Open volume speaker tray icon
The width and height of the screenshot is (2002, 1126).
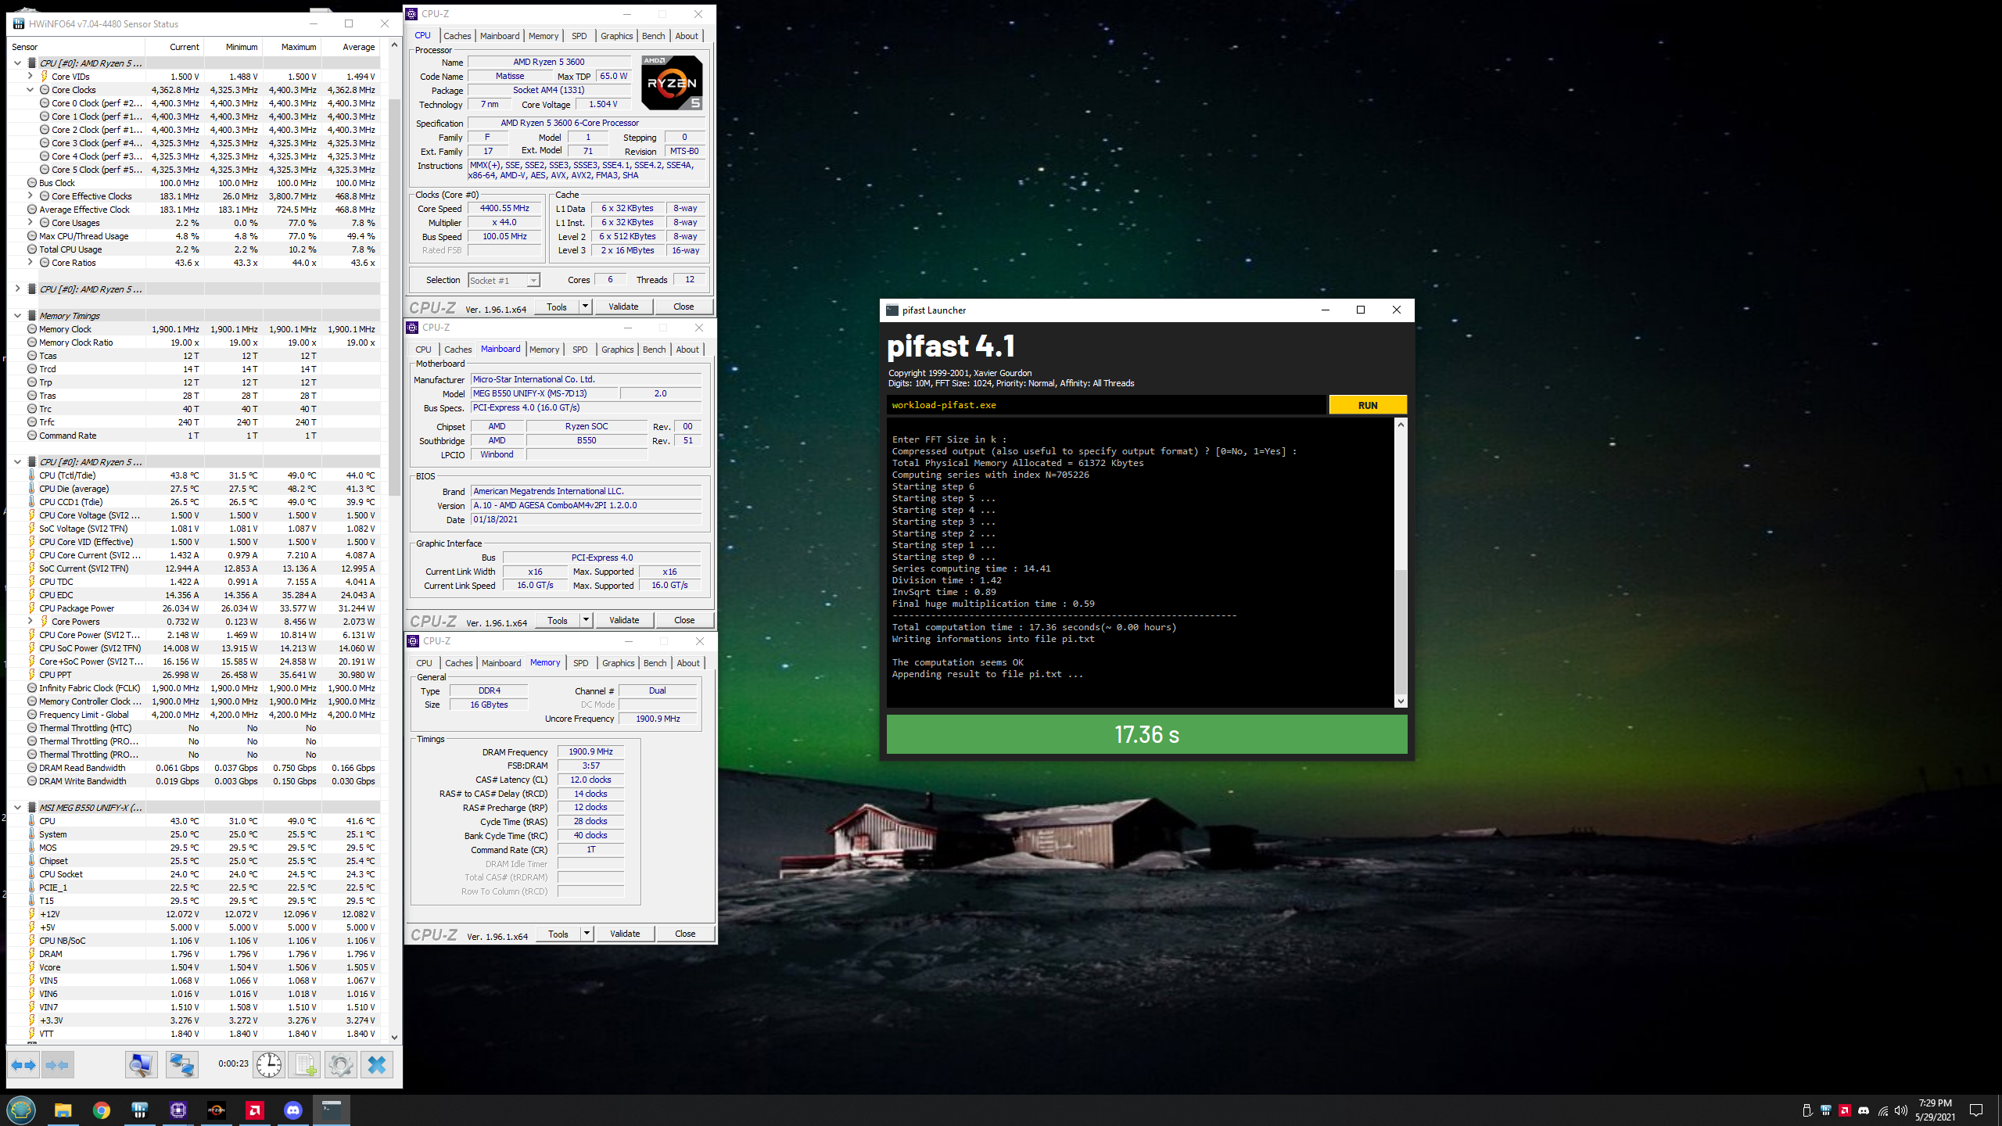click(x=1901, y=1110)
